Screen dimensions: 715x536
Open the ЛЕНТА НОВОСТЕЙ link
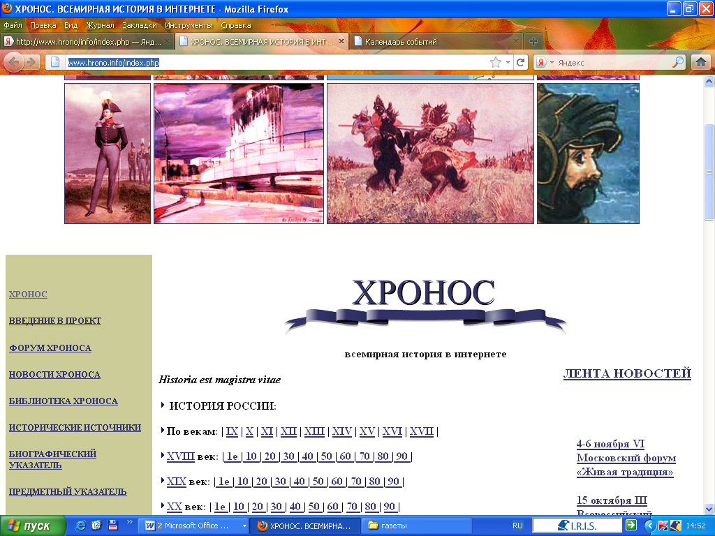[x=628, y=373]
